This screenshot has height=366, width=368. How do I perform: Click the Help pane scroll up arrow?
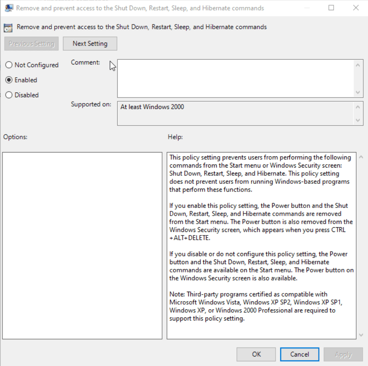(361, 157)
